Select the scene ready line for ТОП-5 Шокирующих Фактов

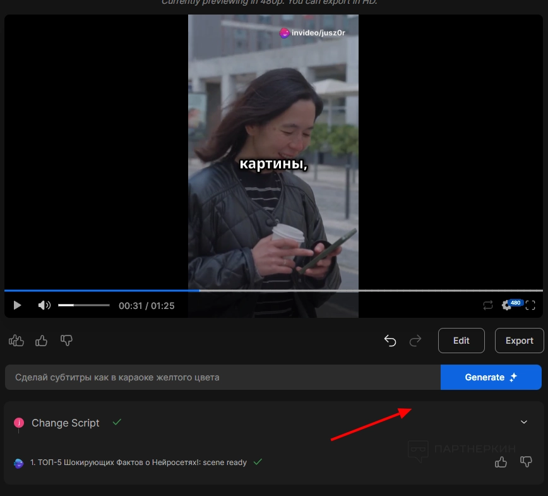(x=138, y=463)
